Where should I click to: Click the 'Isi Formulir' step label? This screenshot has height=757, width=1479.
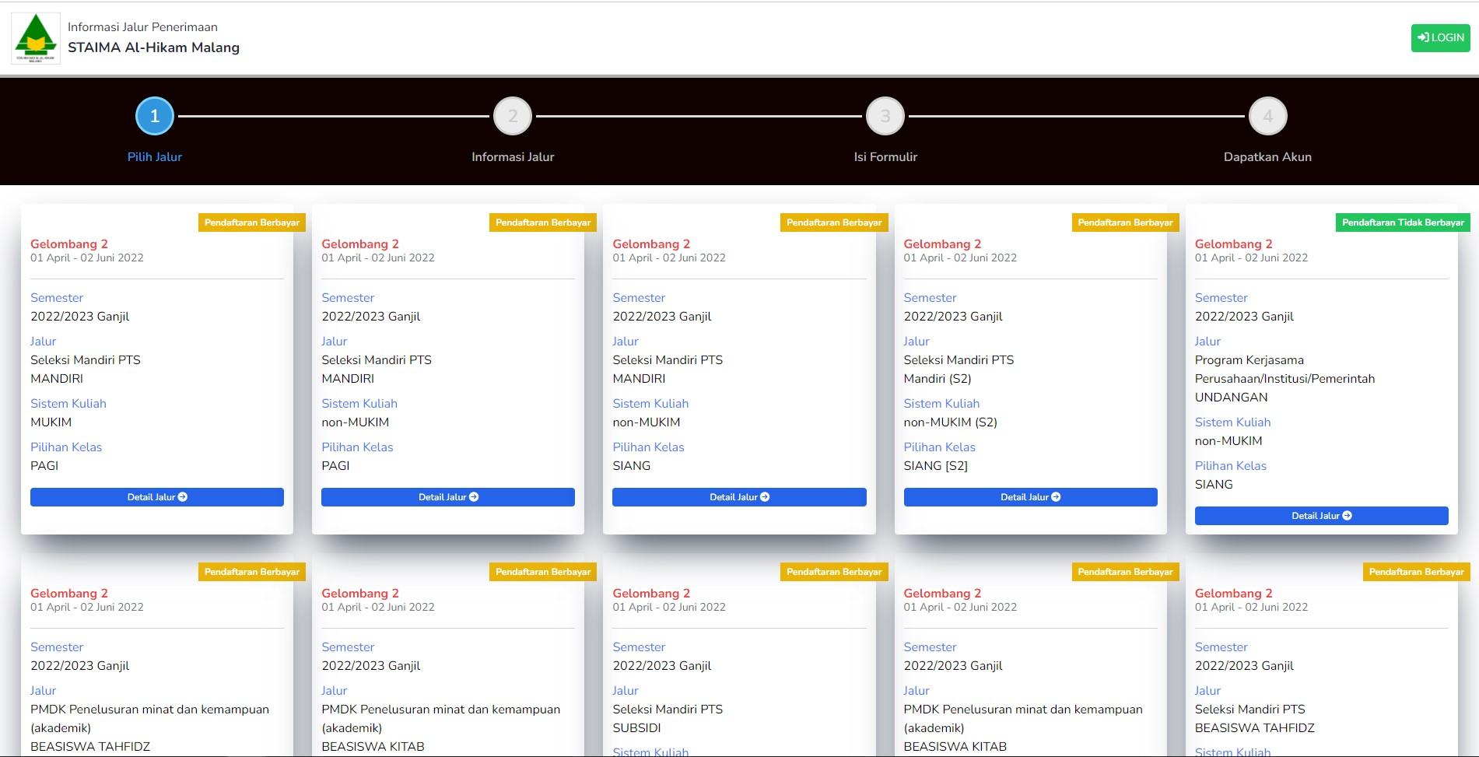click(x=885, y=157)
